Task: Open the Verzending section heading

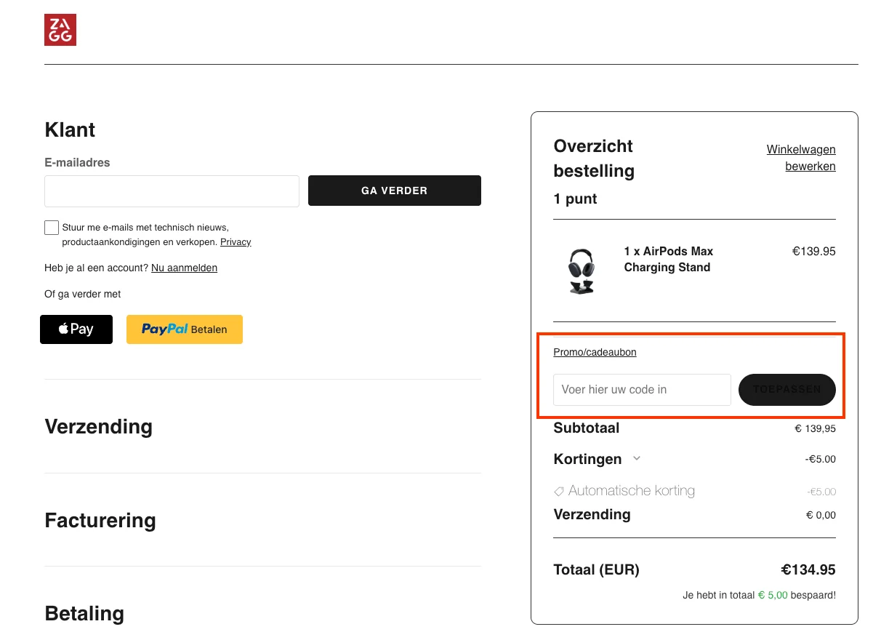Action: [x=99, y=426]
